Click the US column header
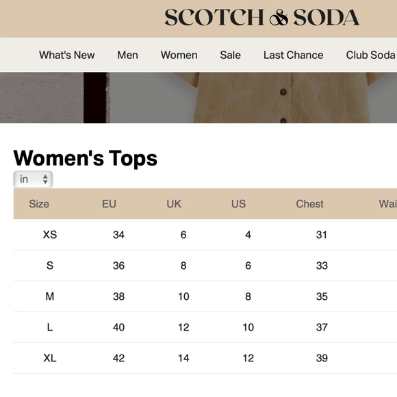The width and height of the screenshot is (397, 397). click(238, 204)
